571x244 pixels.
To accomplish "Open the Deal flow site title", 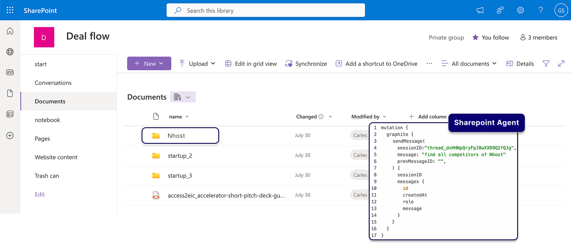I will pyautogui.click(x=88, y=36).
